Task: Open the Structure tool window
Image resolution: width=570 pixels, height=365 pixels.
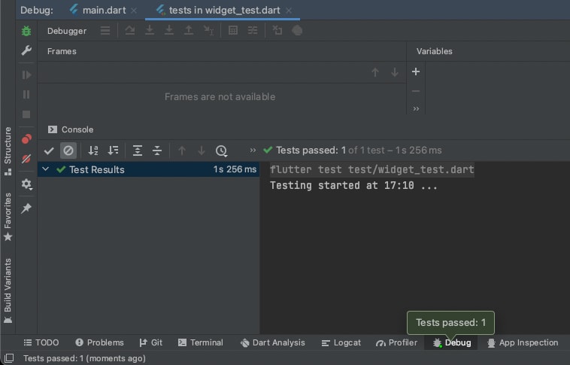Action: 8,151
